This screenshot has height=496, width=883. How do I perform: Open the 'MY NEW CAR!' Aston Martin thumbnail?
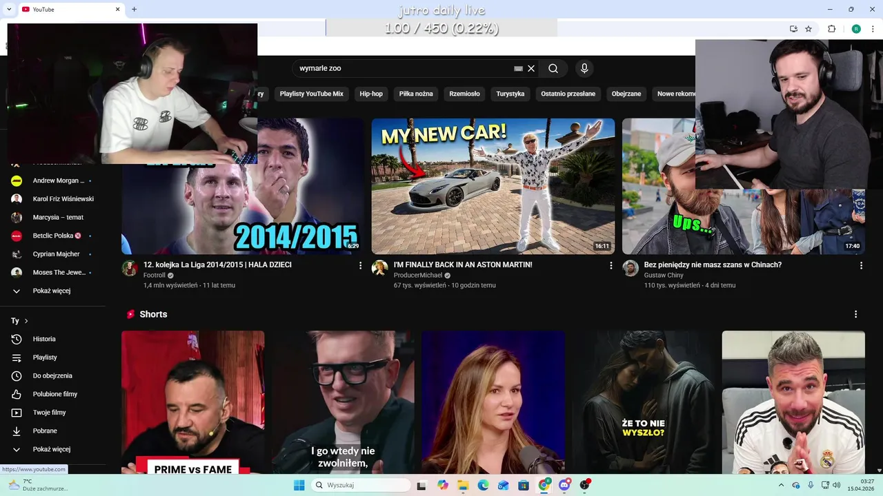pyautogui.click(x=493, y=186)
